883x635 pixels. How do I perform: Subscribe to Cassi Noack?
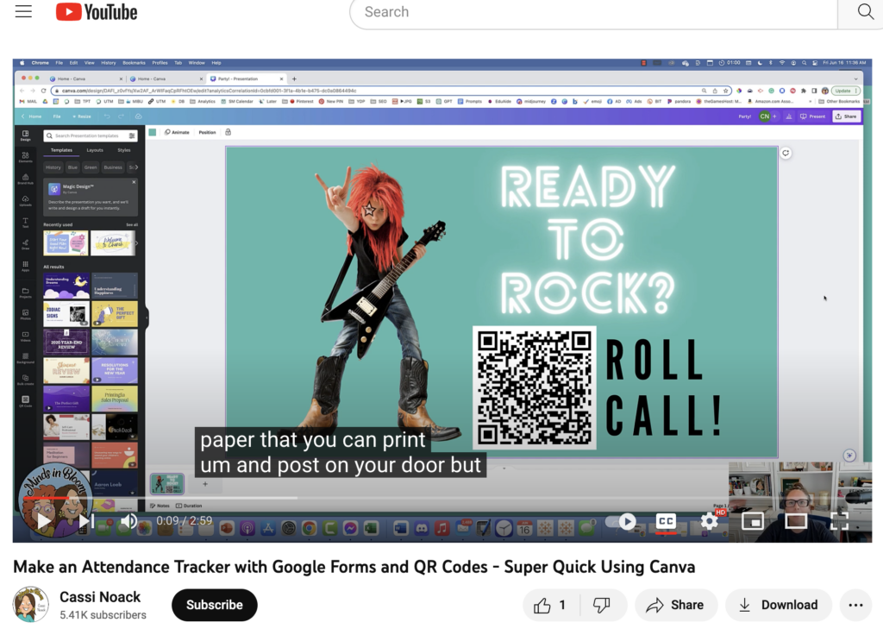(215, 605)
